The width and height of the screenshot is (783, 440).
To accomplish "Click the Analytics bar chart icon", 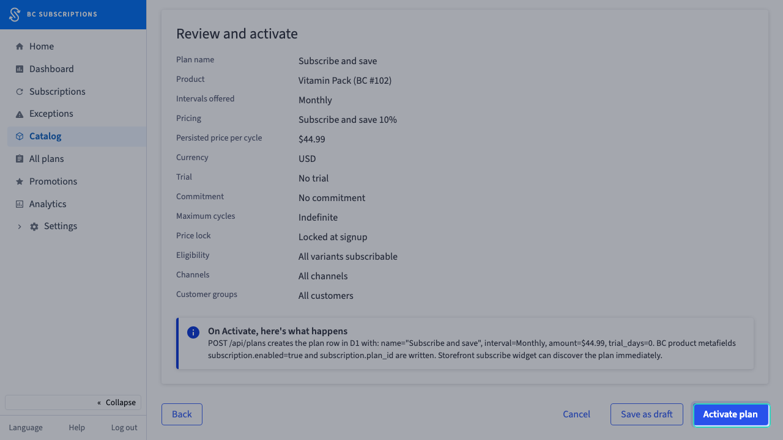I will 20,204.
